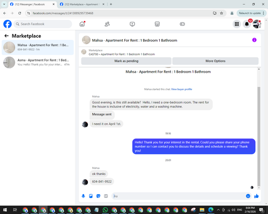
Task: Click the Aa message input field
Action: pyautogui.click(x=178, y=196)
